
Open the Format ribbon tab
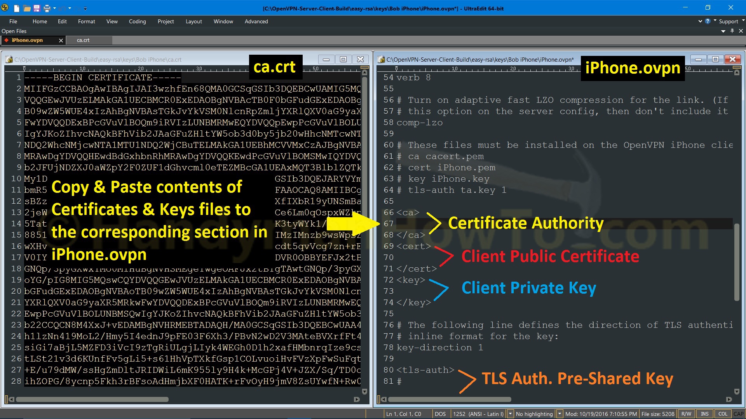tap(86, 21)
